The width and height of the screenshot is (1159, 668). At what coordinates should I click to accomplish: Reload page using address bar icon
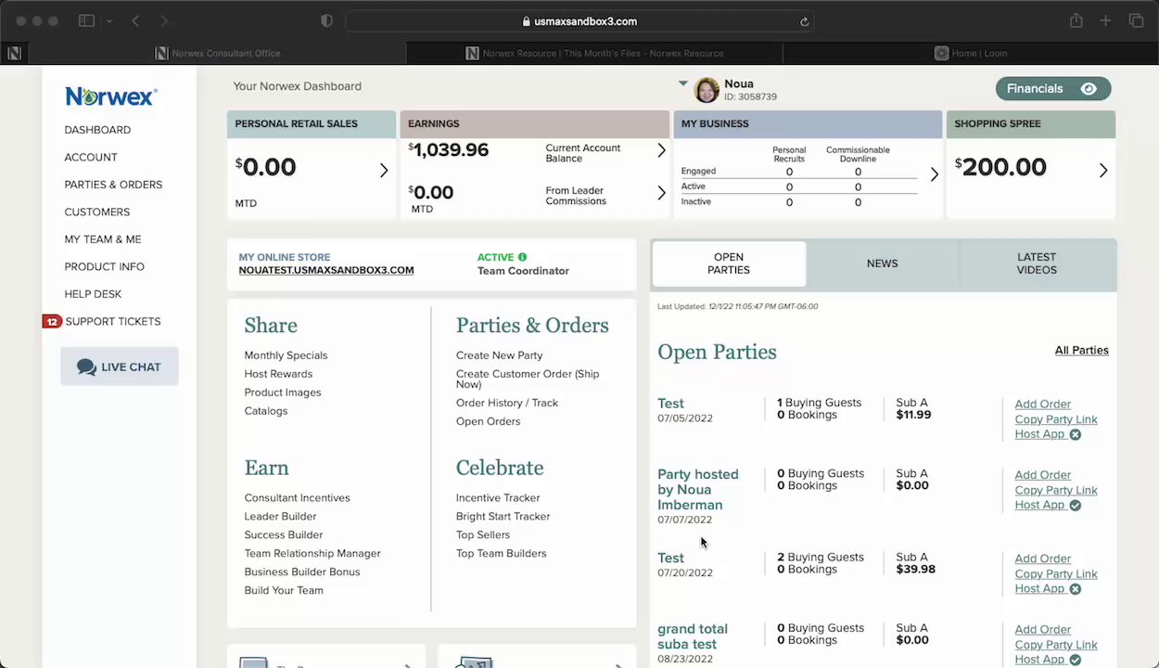[804, 21]
